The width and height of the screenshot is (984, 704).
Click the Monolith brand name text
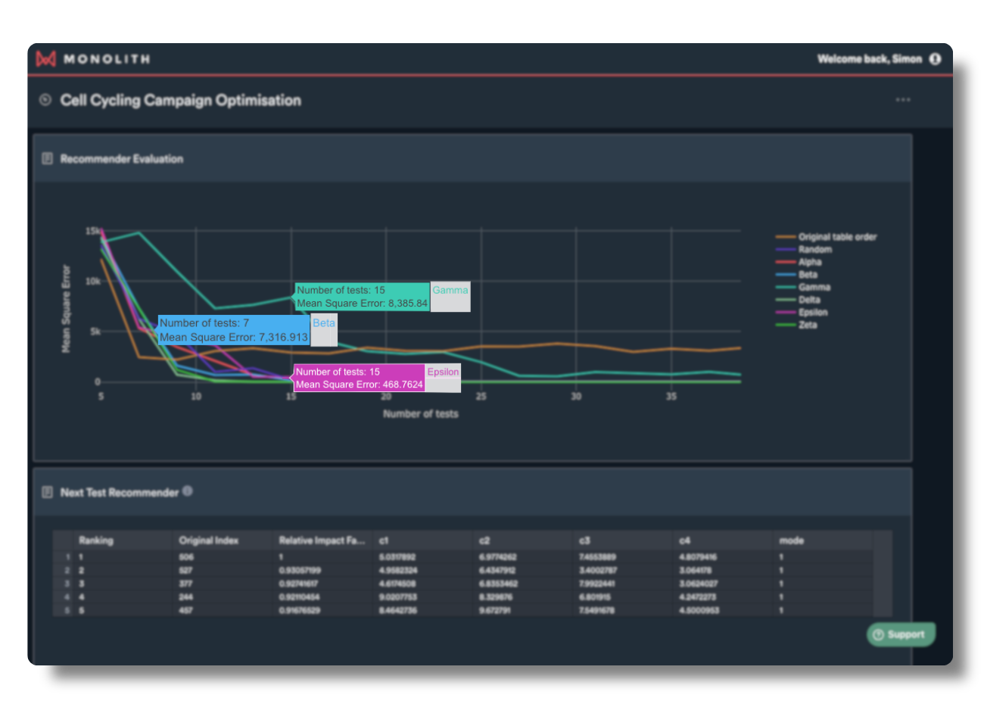pyautogui.click(x=107, y=59)
